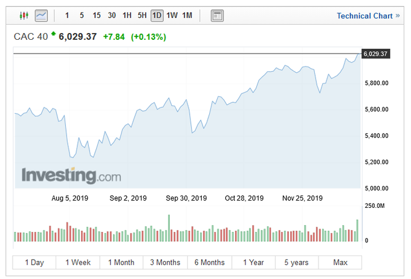
Task: Click the 5,200.00 price axis label
Action: (x=377, y=162)
